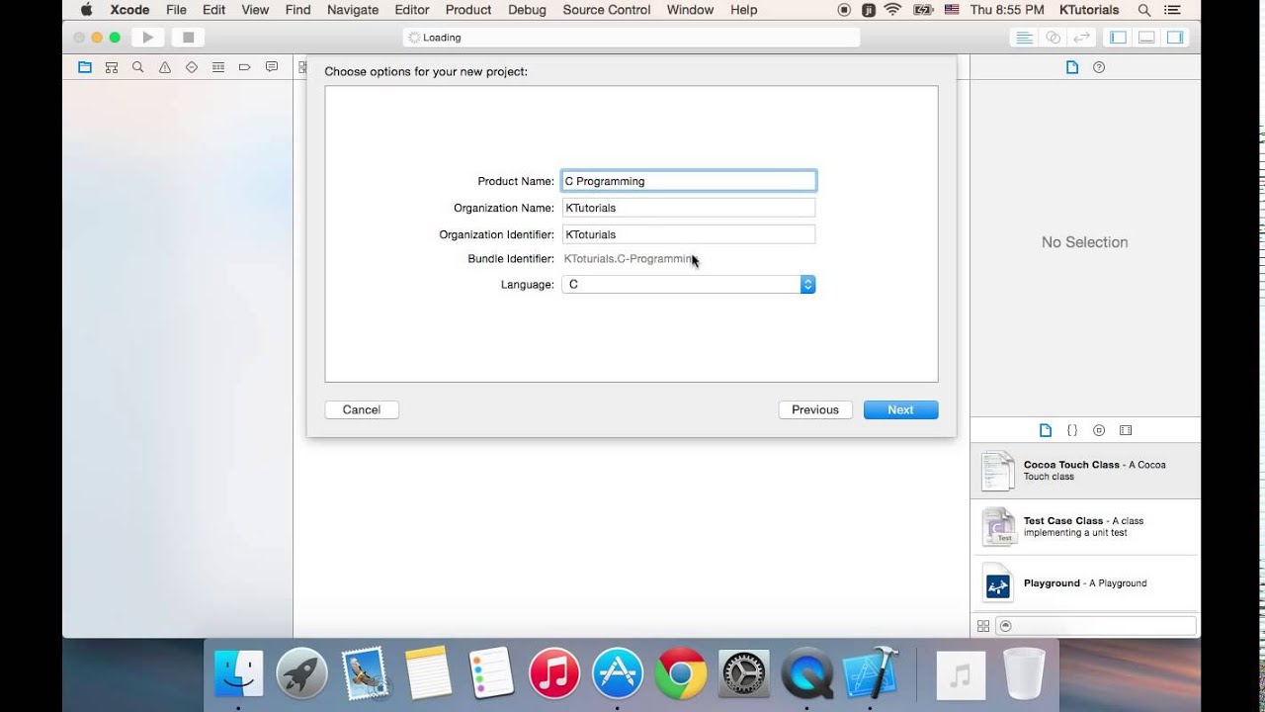Show the File inspector icon
Image resolution: width=1265 pixels, height=712 pixels.
click(x=1072, y=67)
